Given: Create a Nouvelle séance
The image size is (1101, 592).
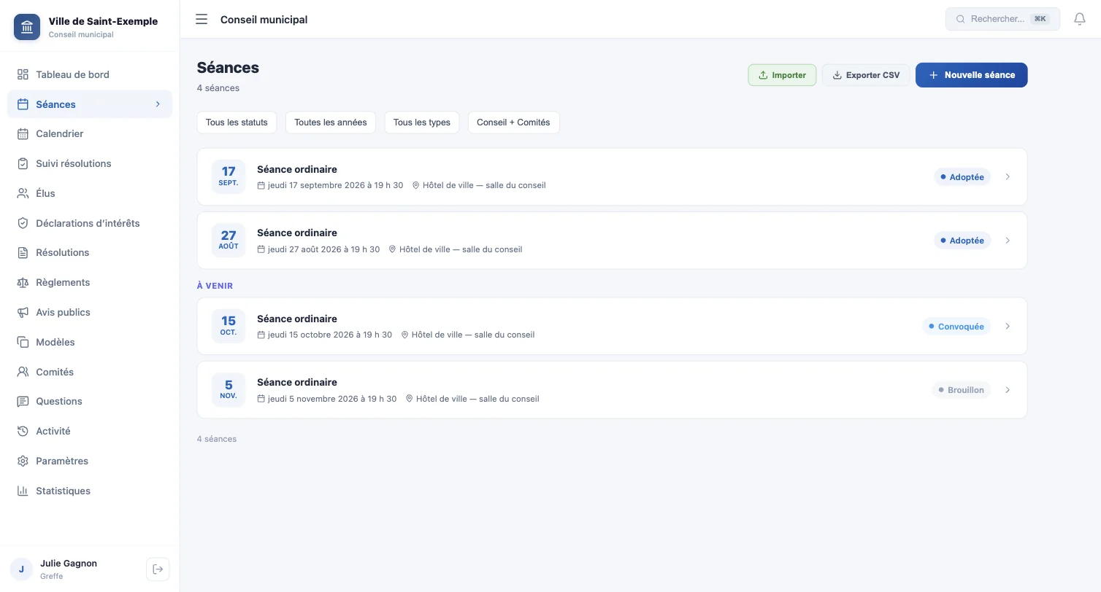Looking at the screenshot, I should tap(971, 75).
